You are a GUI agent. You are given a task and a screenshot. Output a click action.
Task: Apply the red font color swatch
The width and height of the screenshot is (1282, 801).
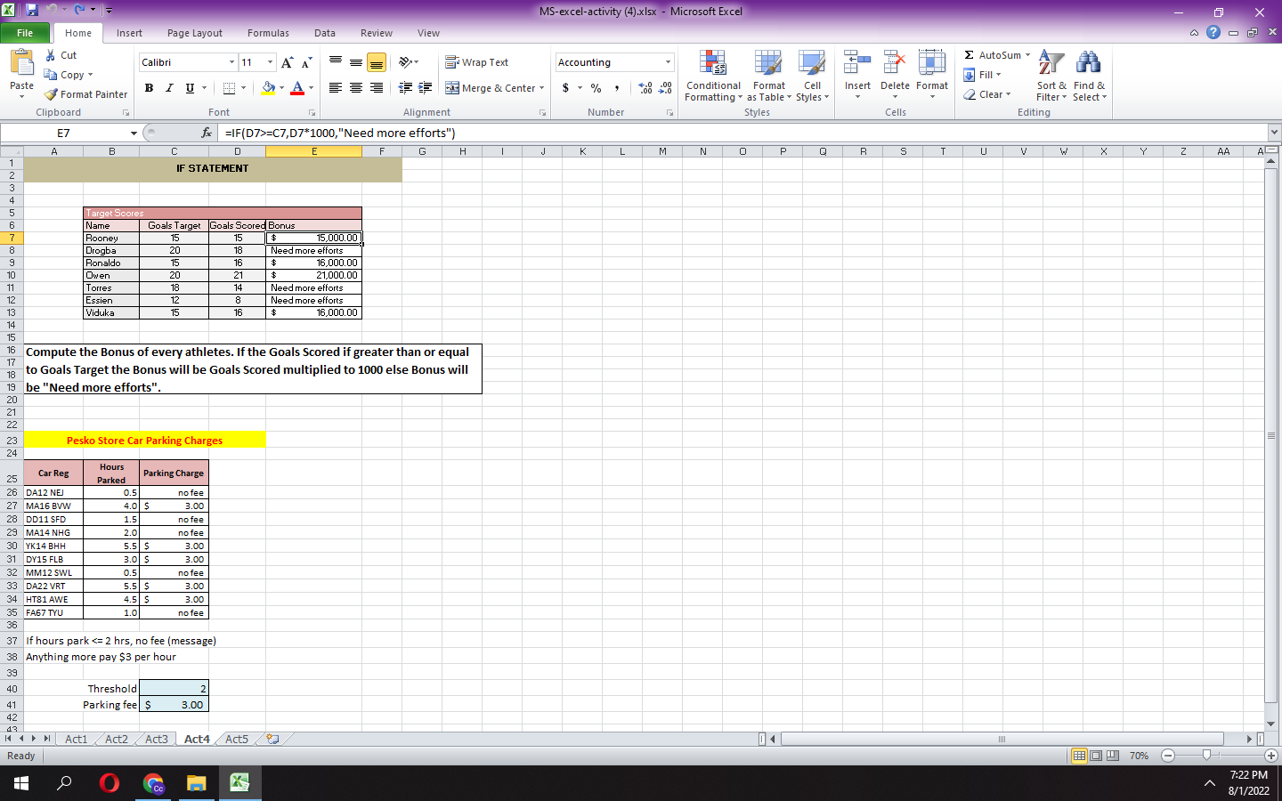(297, 88)
